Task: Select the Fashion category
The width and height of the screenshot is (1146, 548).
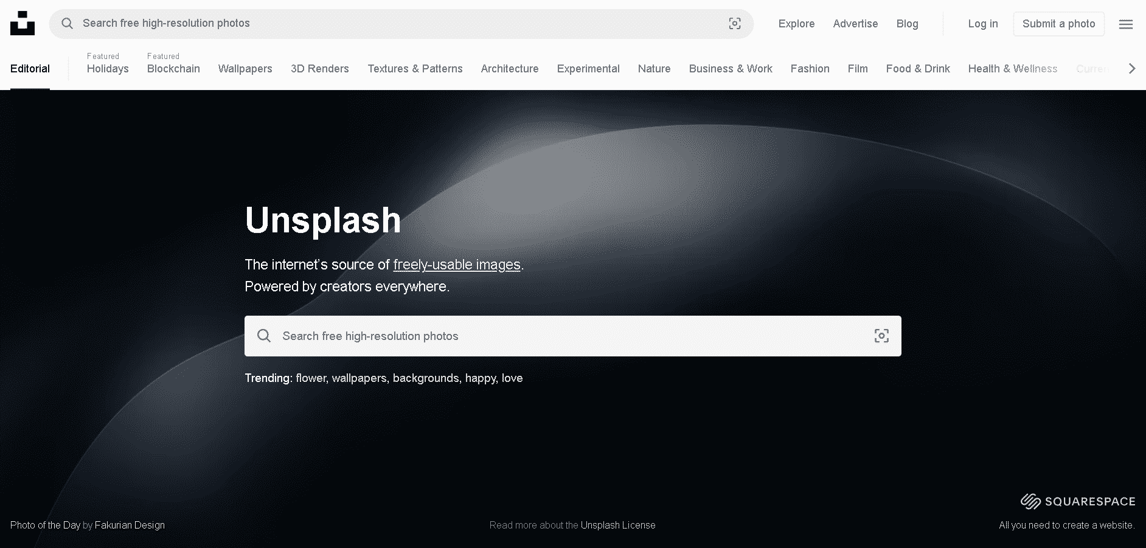Action: (810, 69)
